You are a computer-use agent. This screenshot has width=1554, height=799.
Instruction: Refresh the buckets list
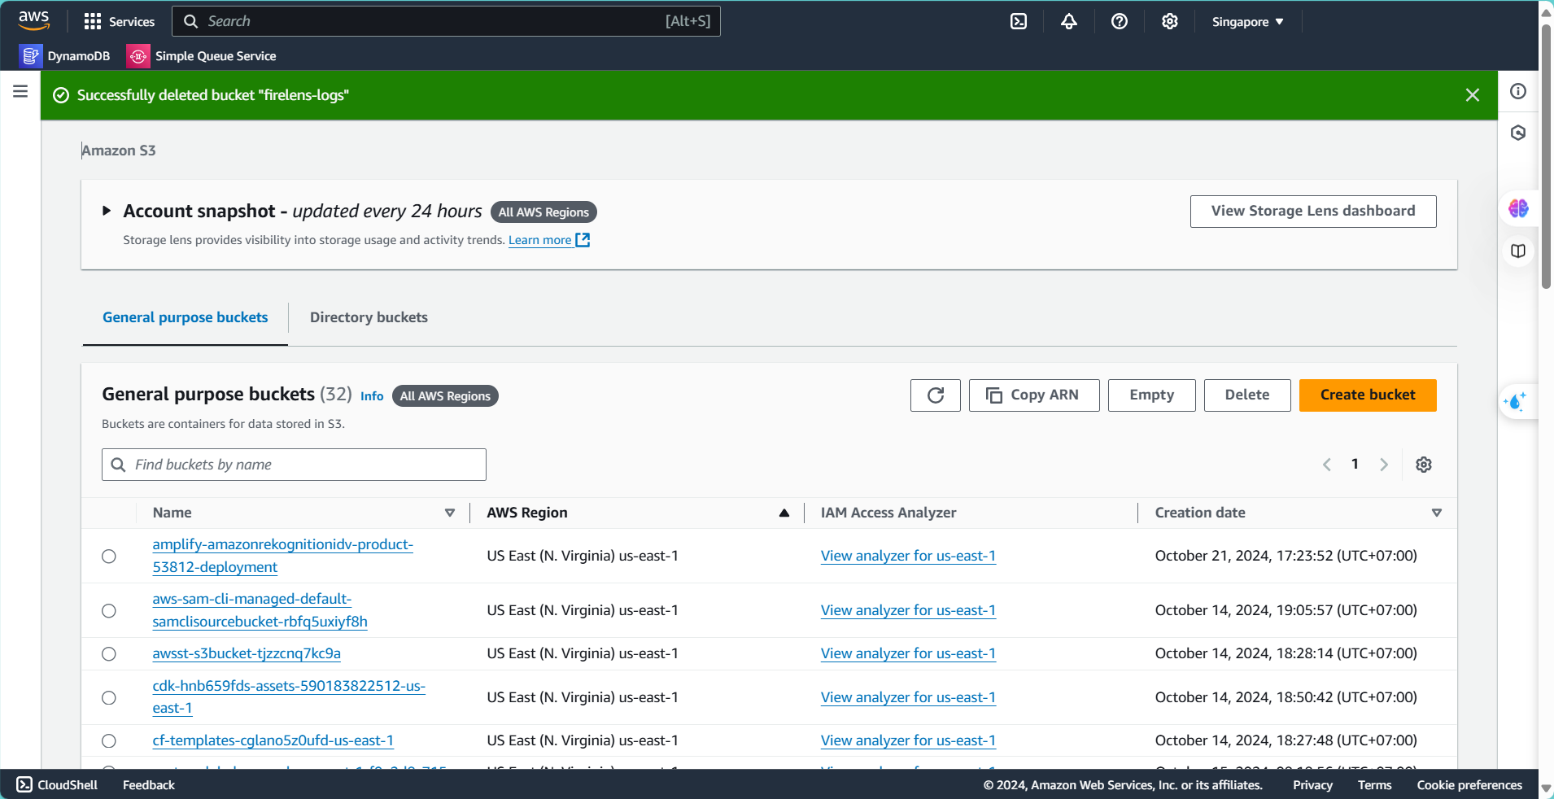936,395
